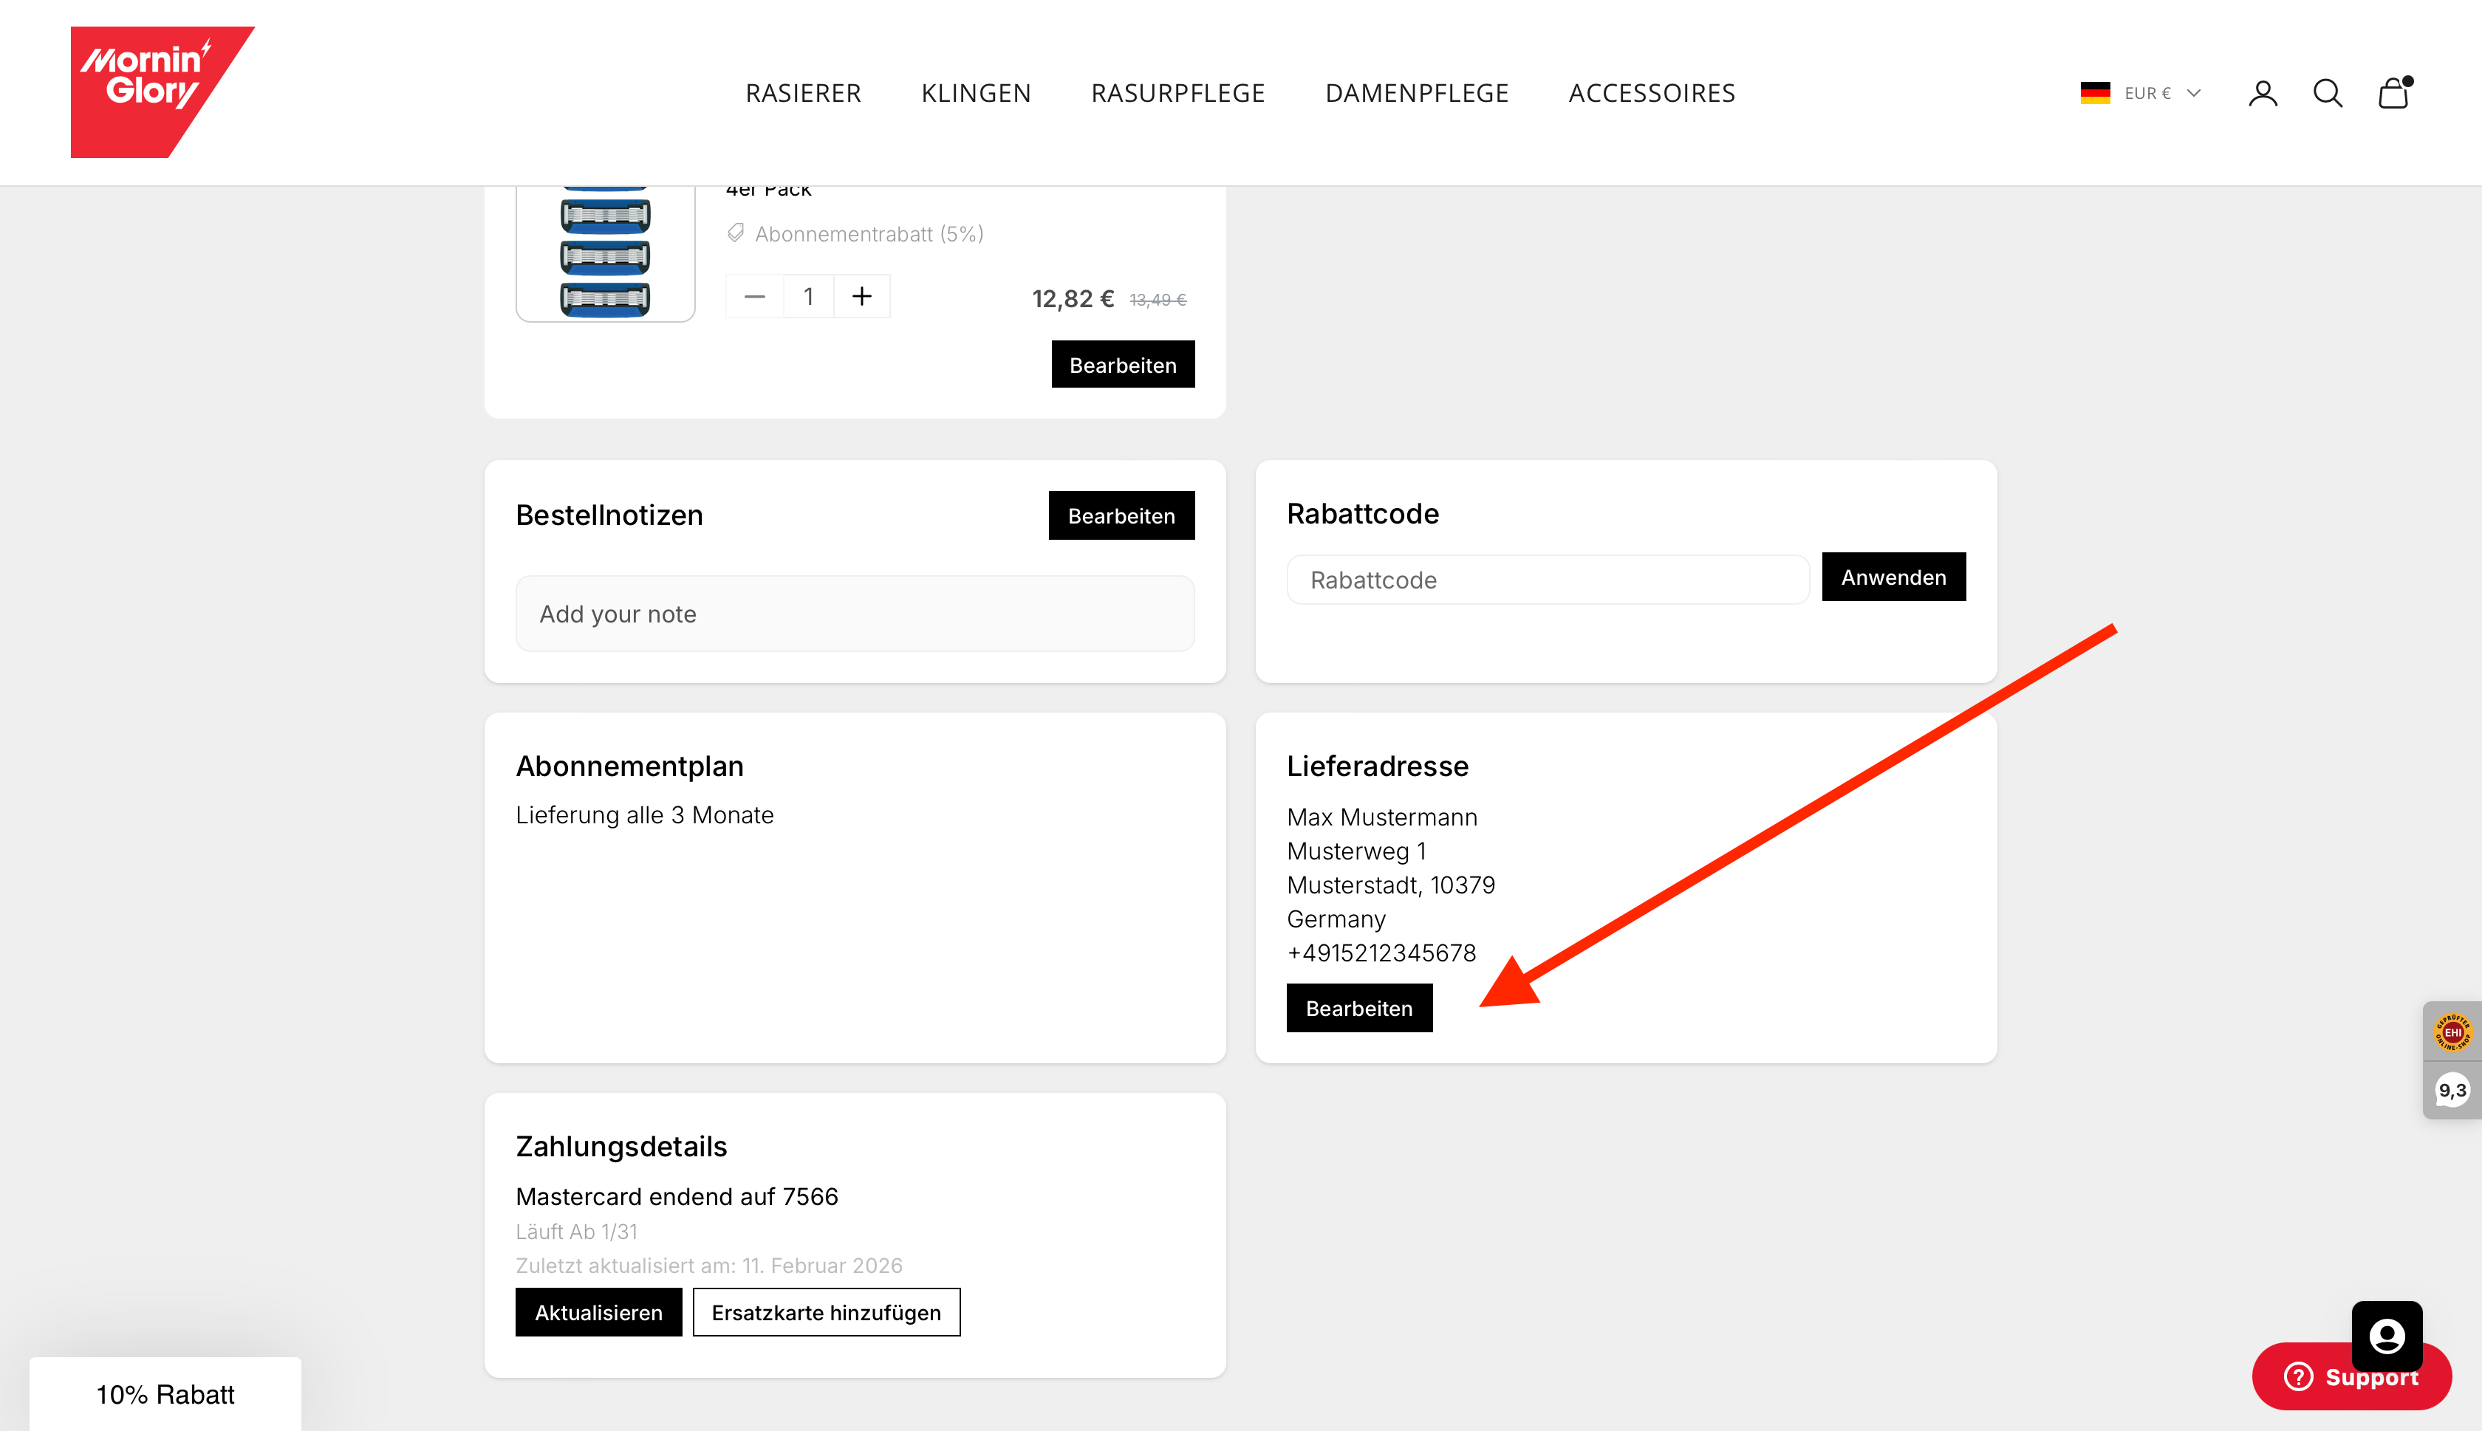The width and height of the screenshot is (2482, 1431).
Task: Decrease quantity with the minus button
Action: (754, 297)
